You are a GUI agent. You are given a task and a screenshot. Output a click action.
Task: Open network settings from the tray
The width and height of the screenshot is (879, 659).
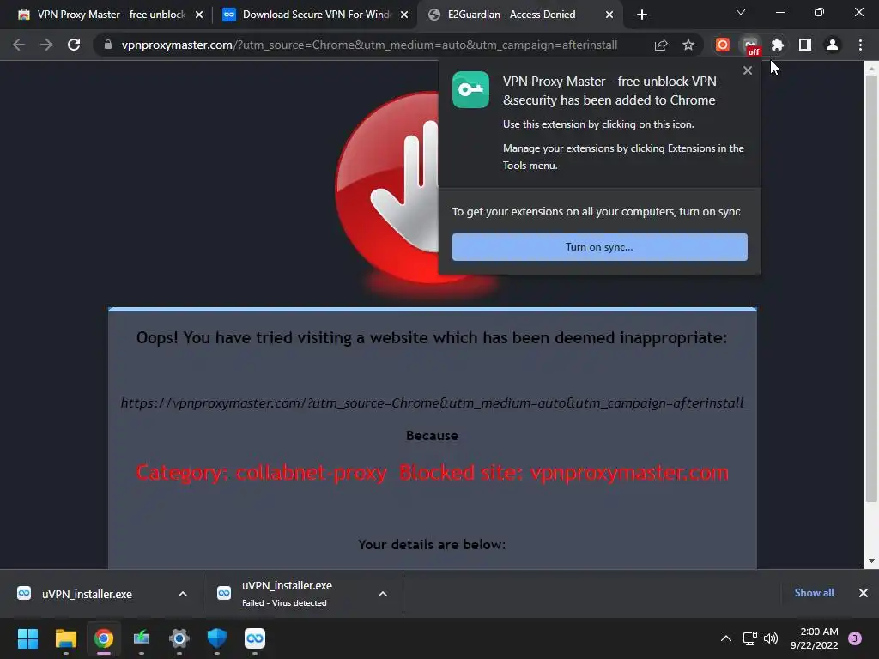coord(749,638)
